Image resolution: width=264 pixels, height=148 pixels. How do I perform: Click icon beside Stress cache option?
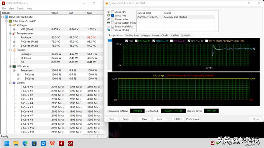pyautogui.click(x=109, y=19)
